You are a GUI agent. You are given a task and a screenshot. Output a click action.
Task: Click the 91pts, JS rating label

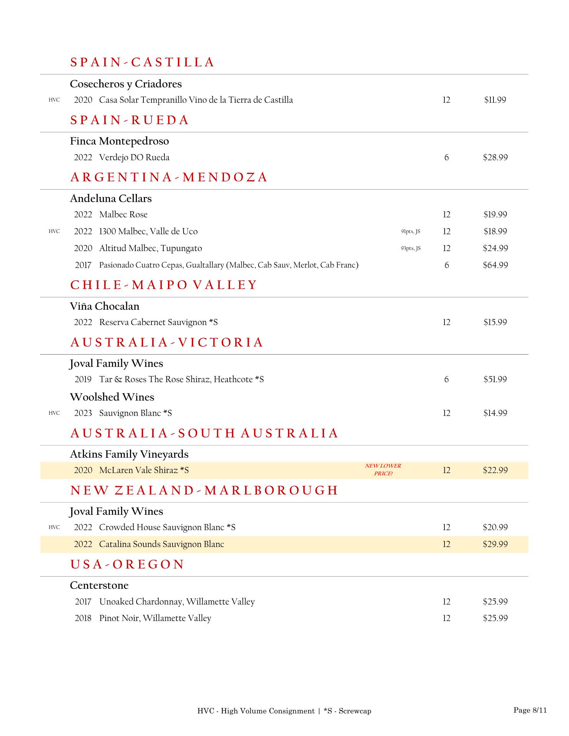tap(411, 232)
